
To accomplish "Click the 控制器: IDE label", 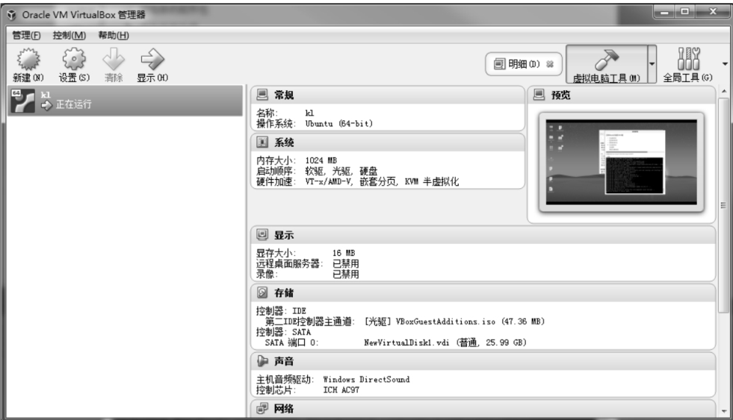I will (281, 311).
